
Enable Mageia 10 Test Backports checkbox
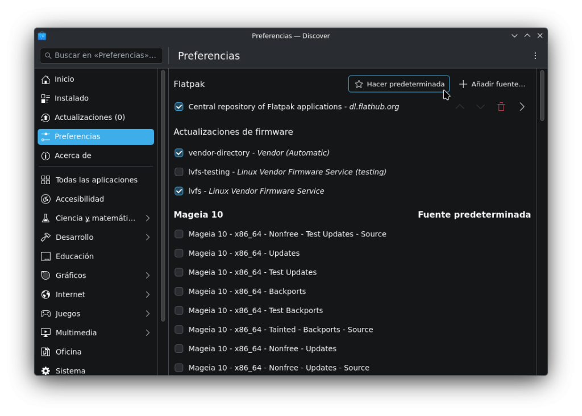[x=179, y=311]
